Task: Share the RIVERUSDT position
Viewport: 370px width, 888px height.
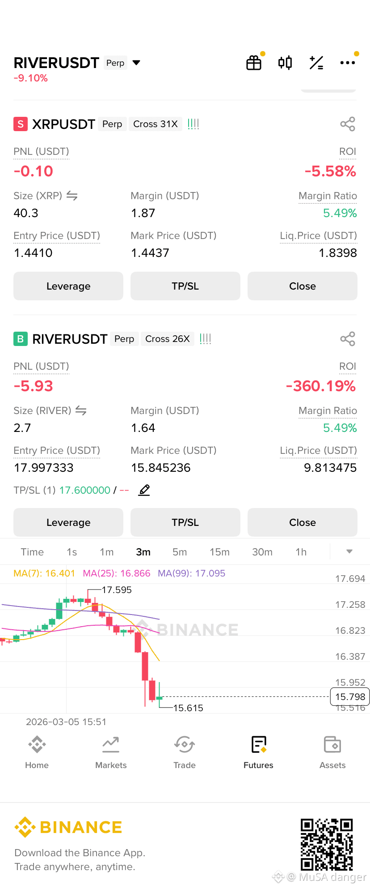Action: pyautogui.click(x=348, y=339)
